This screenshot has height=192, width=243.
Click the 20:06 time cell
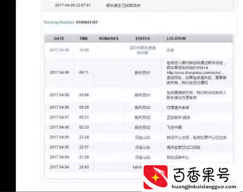(x=84, y=95)
